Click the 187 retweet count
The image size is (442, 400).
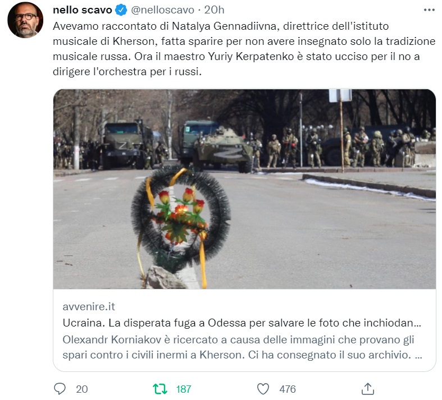(x=184, y=389)
